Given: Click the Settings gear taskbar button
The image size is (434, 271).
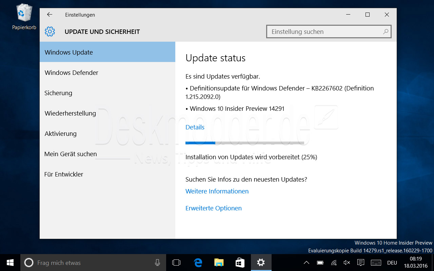Looking at the screenshot, I should pyautogui.click(x=261, y=263).
